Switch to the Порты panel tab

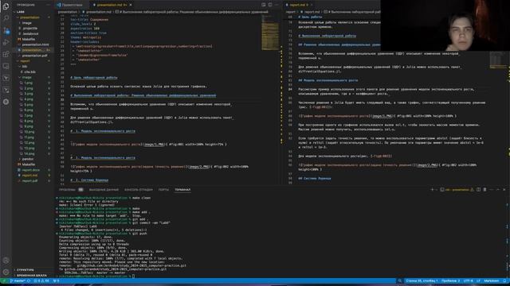click(163, 189)
